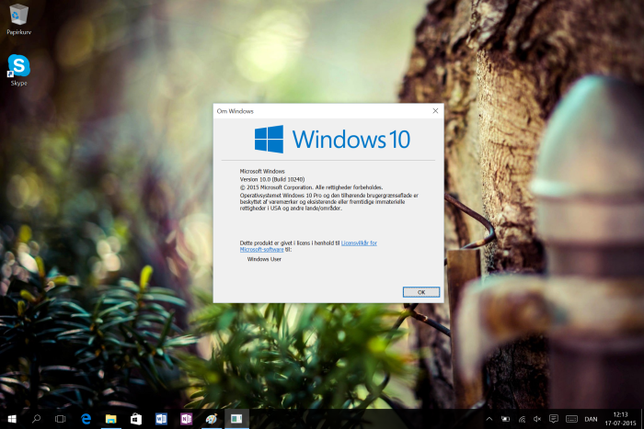Open the Papirkurv recycle bin icon

click(x=18, y=19)
